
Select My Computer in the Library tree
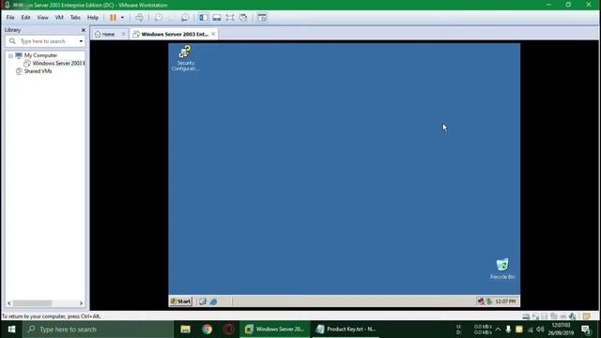40,55
